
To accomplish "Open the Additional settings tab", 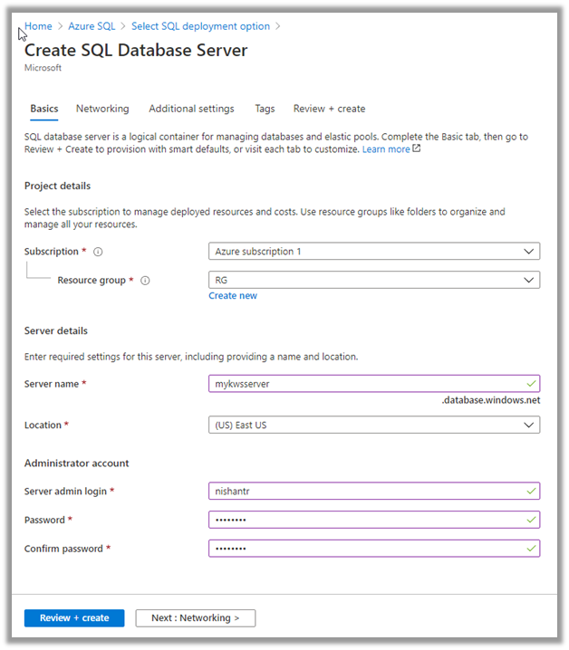I will 191,109.
